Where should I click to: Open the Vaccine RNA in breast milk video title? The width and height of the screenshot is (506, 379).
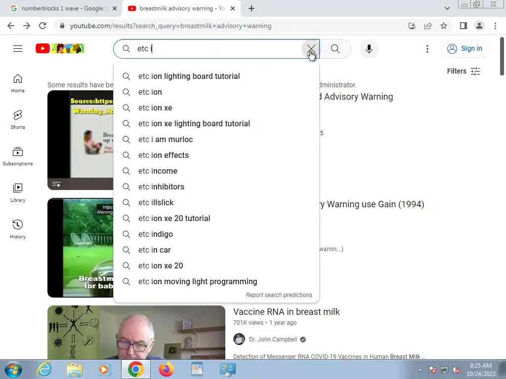[x=286, y=312]
